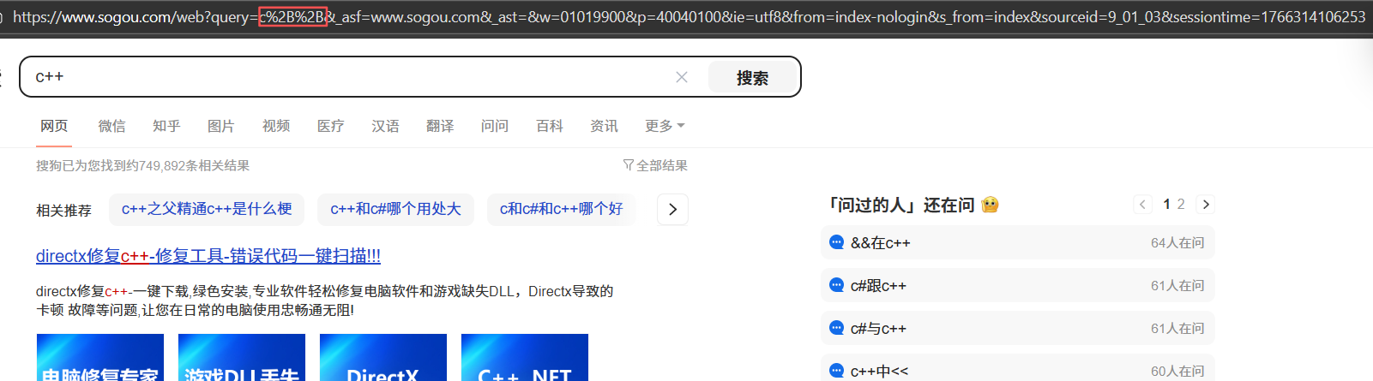Open the 知乎 tab

pos(166,126)
